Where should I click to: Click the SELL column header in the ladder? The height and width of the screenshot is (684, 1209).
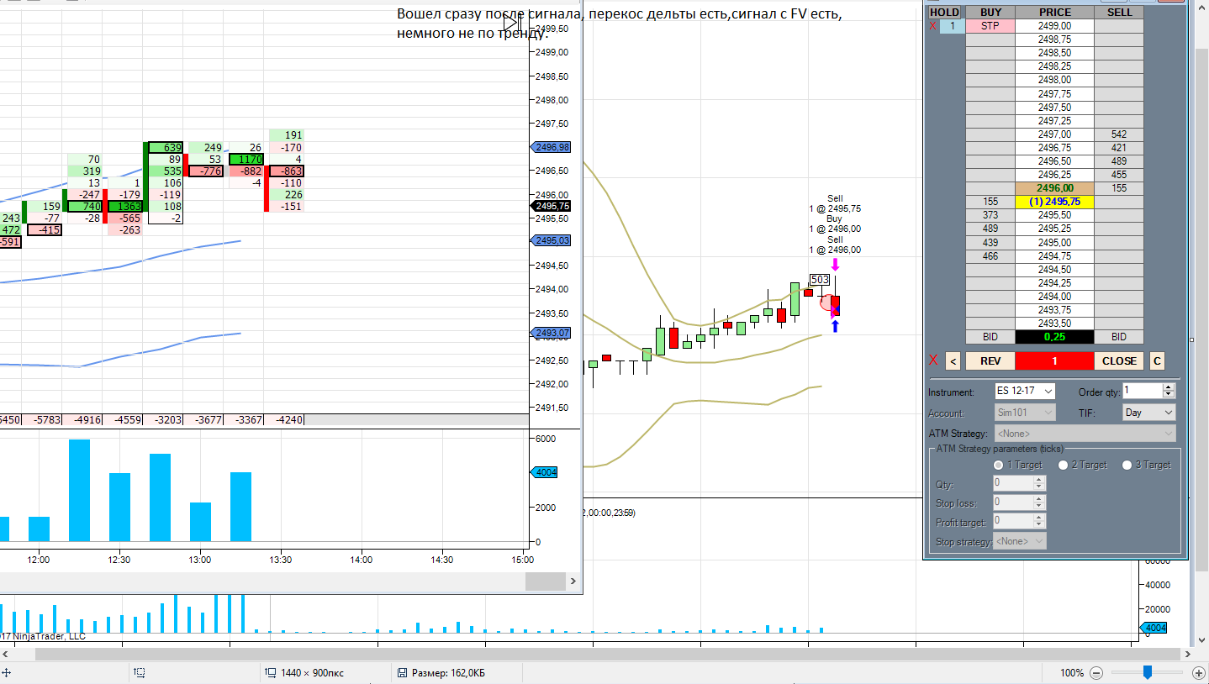1119,13
